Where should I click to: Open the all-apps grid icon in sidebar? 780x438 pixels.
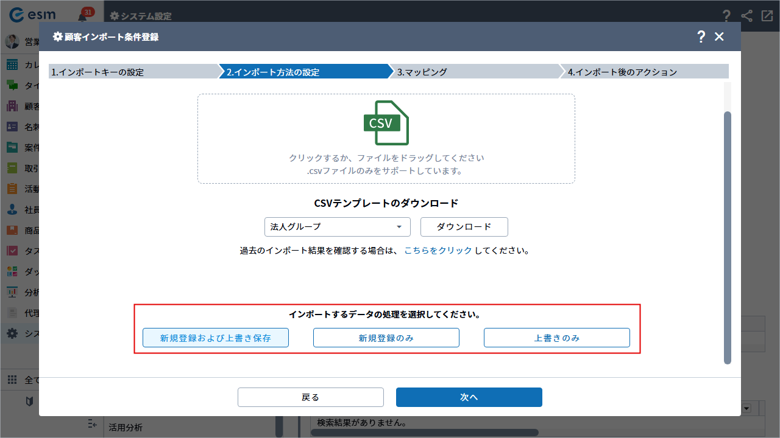click(x=12, y=380)
